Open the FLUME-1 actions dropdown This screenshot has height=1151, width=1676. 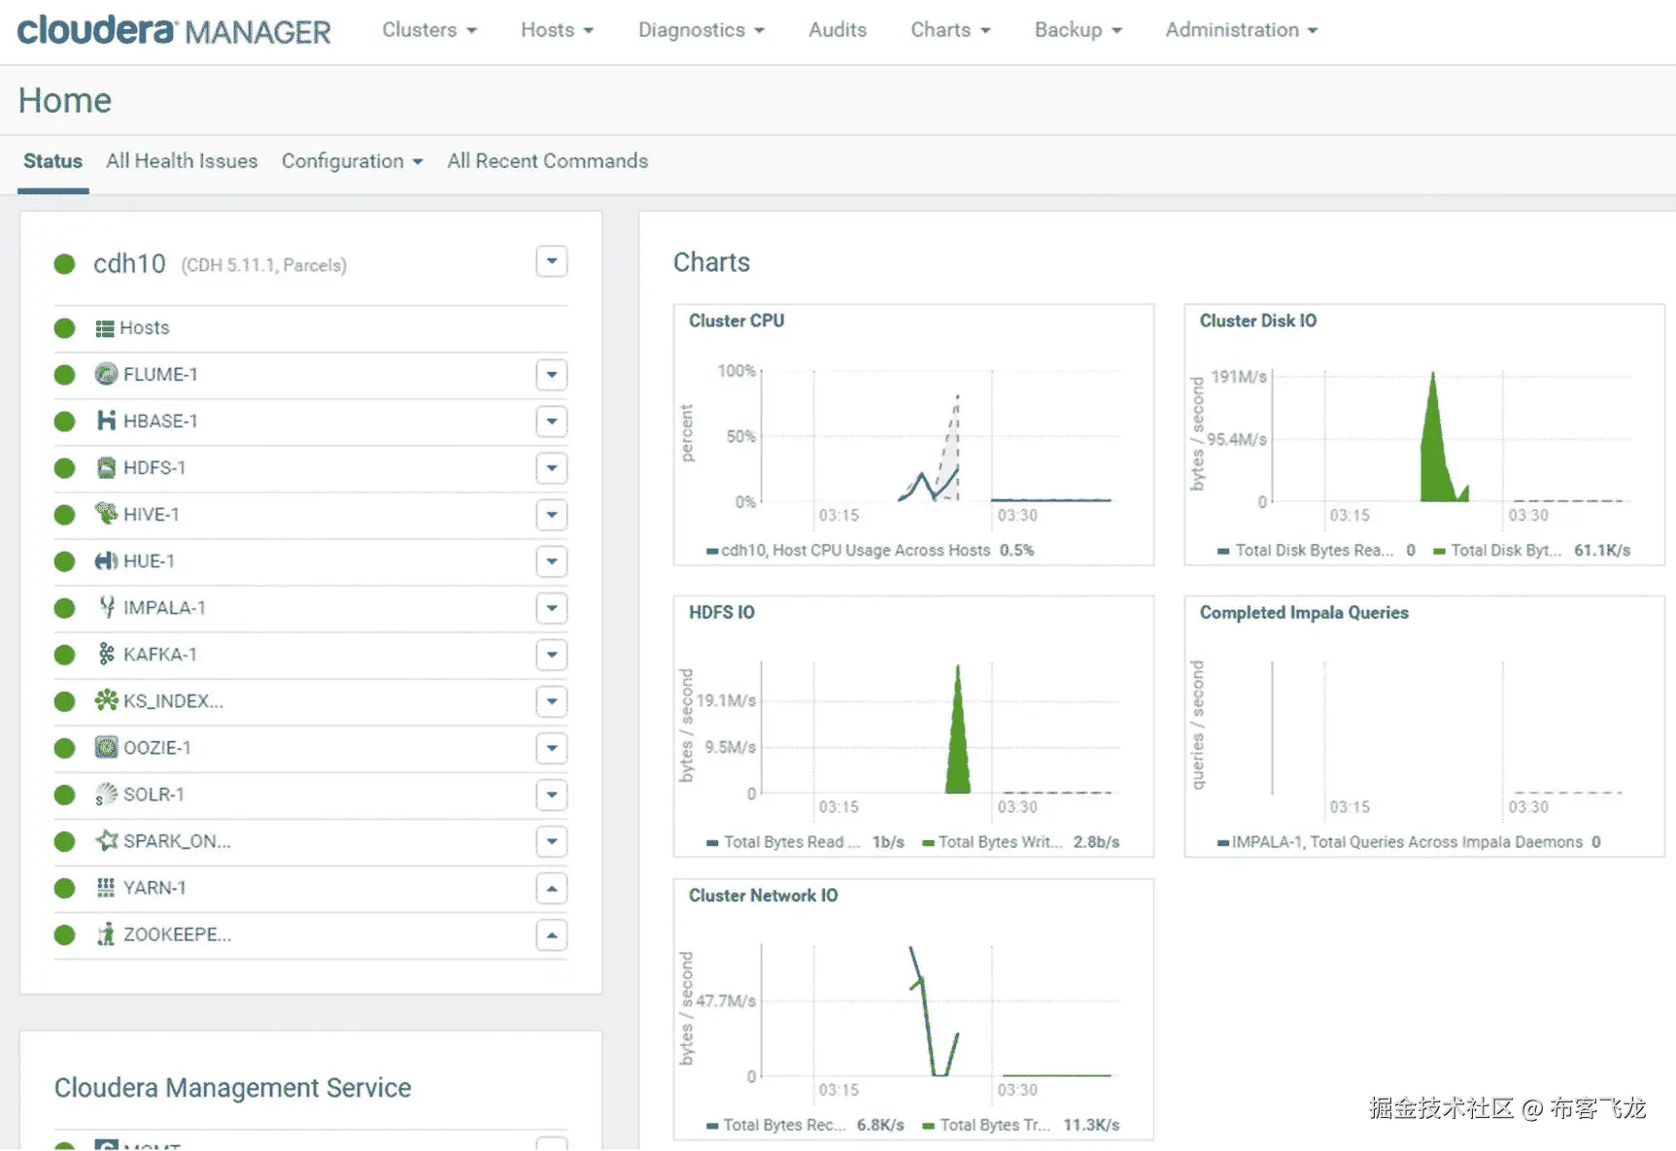552,375
